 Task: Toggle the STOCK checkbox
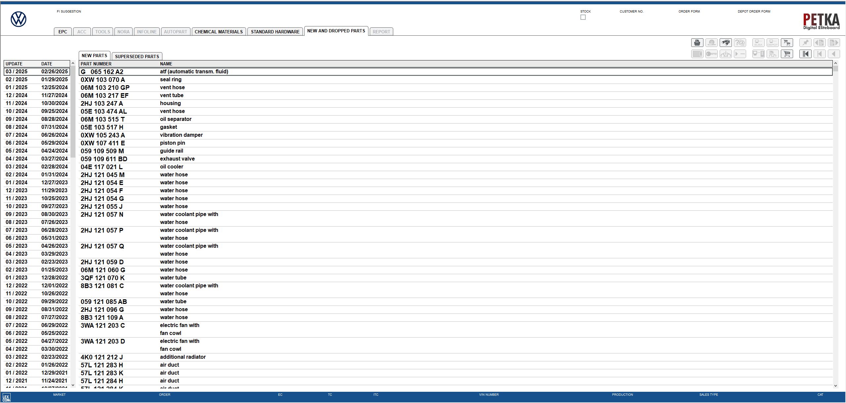(583, 17)
